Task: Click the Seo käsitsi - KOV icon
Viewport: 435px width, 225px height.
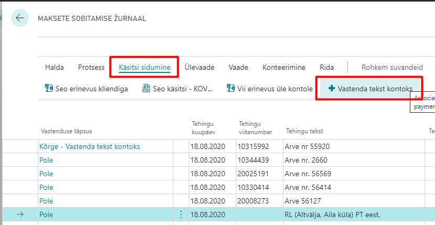Action: coord(146,89)
